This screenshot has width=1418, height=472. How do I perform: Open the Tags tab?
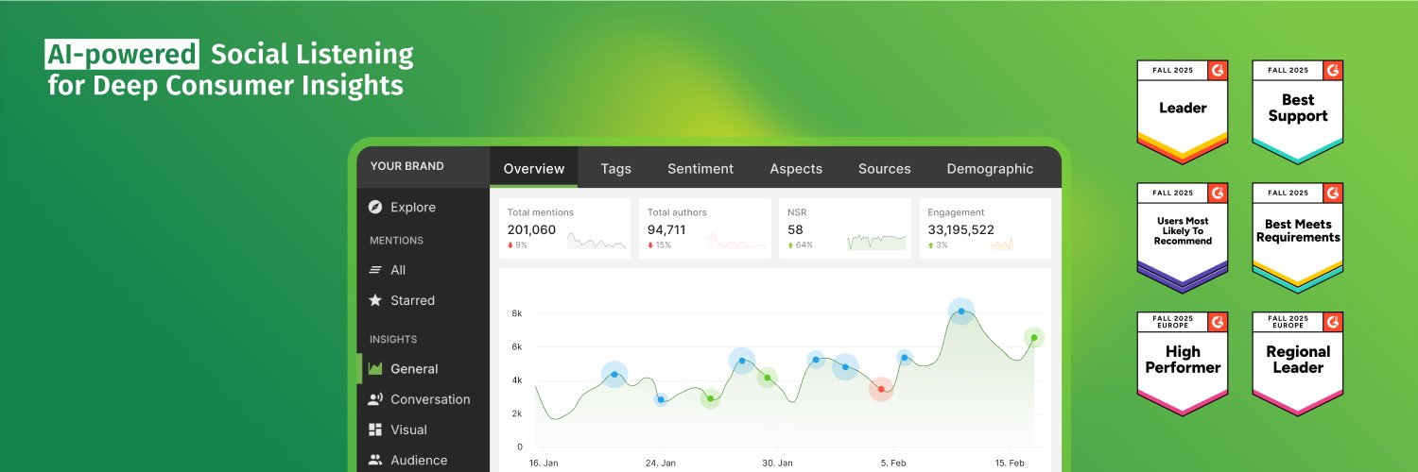[615, 169]
